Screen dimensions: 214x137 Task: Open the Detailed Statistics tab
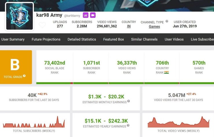click(82, 39)
